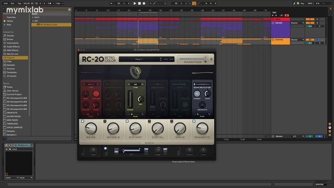The height and width of the screenshot is (188, 334).
Task: Open GUITAR PACKS folder in Places
Action: click(14, 116)
